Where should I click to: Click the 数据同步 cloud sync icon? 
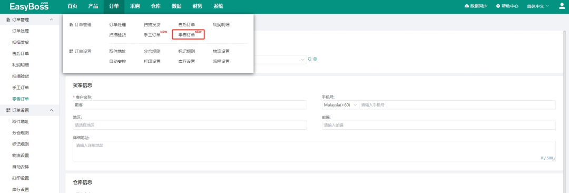tap(467, 6)
